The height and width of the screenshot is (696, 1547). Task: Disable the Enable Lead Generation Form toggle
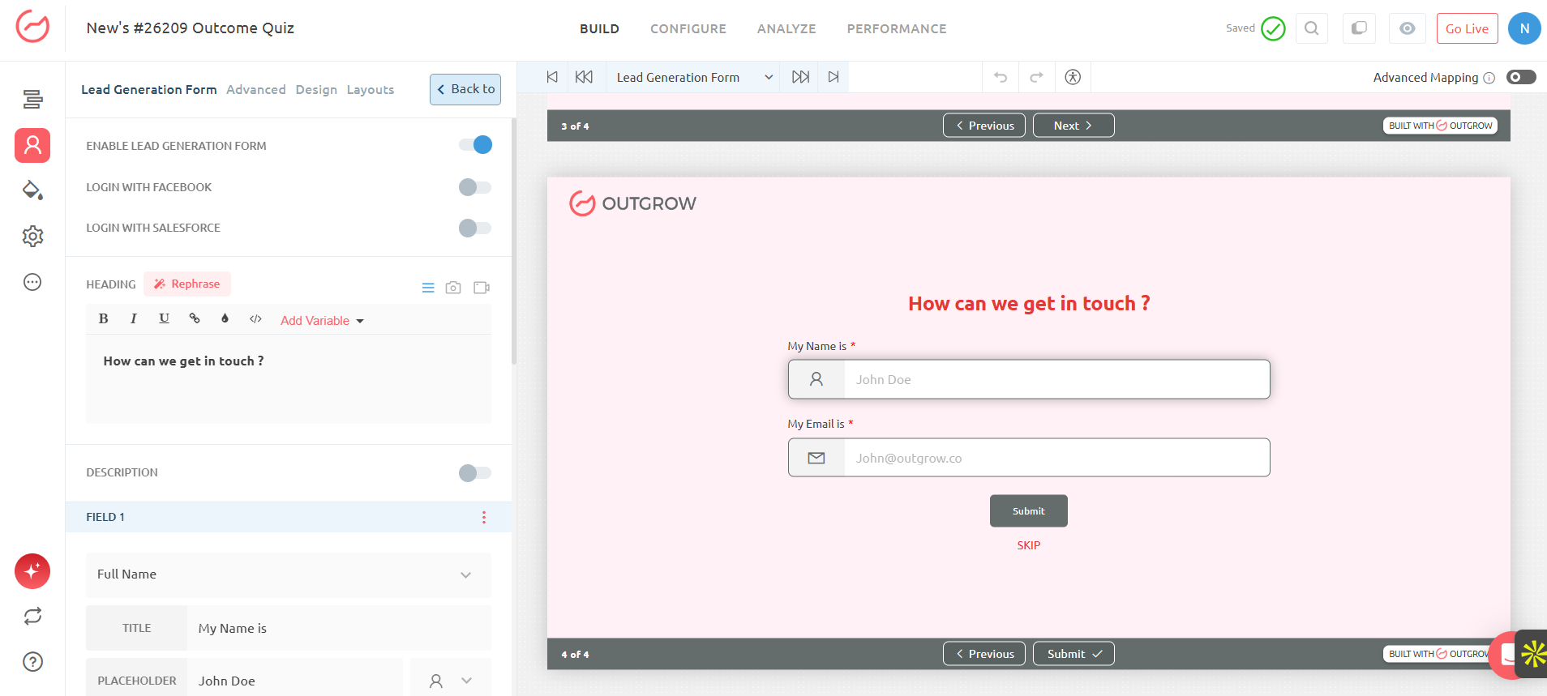pyautogui.click(x=475, y=145)
